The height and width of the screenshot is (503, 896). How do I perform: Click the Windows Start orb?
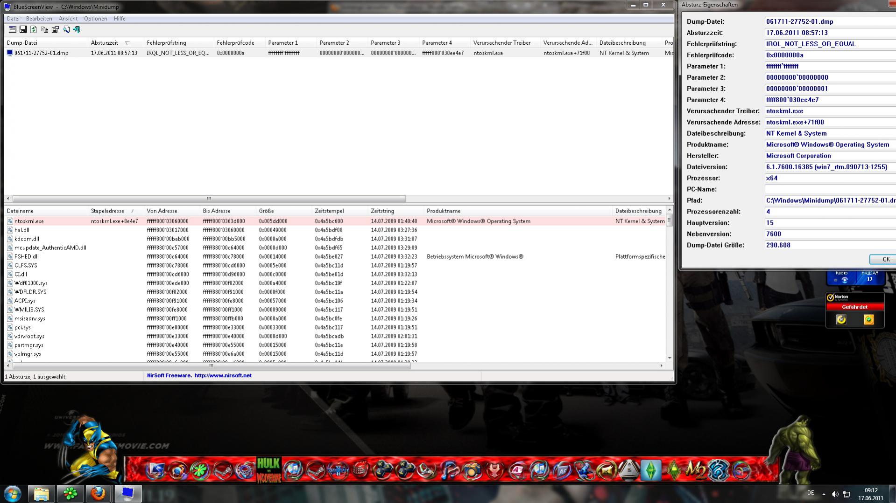point(13,494)
